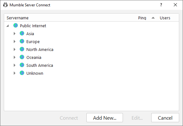
Task: Click the globe icon next to Oceania
Action: [22, 57]
